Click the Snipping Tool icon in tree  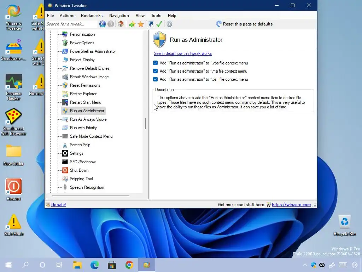pyautogui.click(x=65, y=179)
